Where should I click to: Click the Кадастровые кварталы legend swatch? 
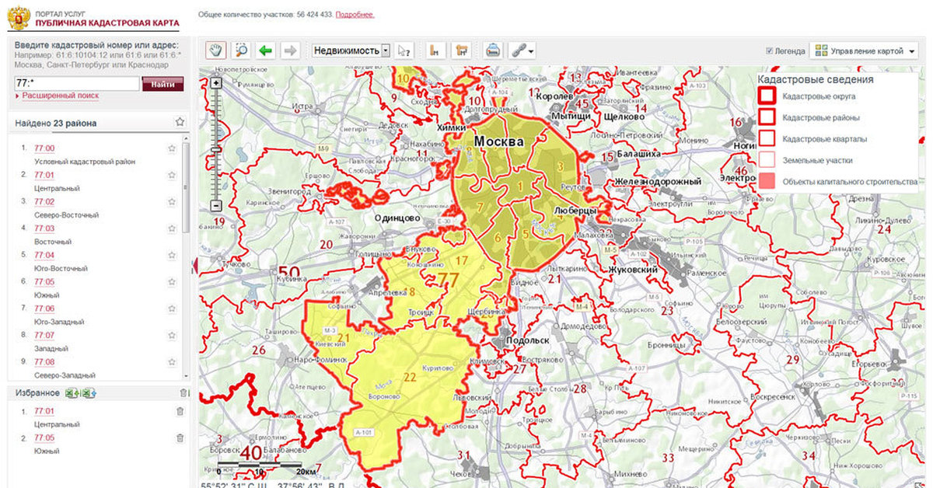pos(767,138)
